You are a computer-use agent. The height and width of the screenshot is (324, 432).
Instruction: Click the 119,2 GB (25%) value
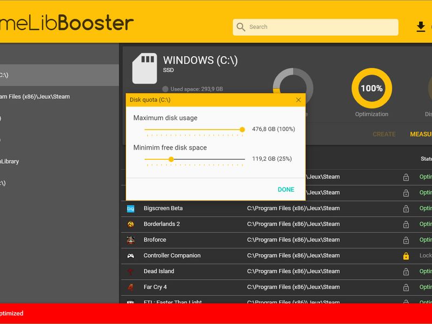(272, 159)
